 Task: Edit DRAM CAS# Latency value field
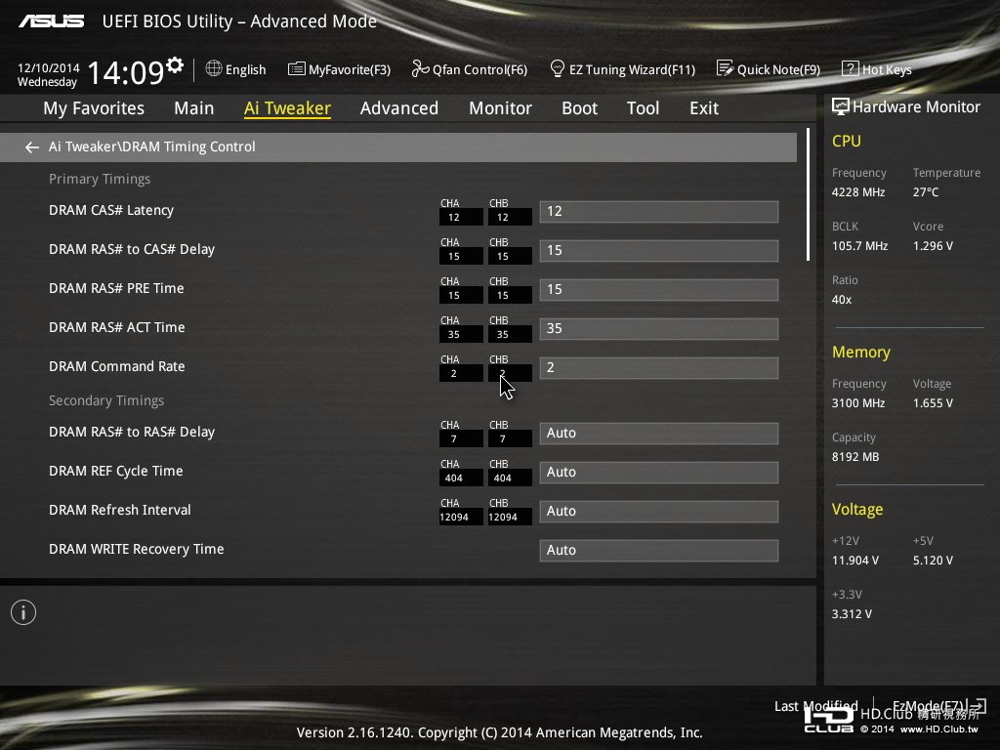click(659, 212)
